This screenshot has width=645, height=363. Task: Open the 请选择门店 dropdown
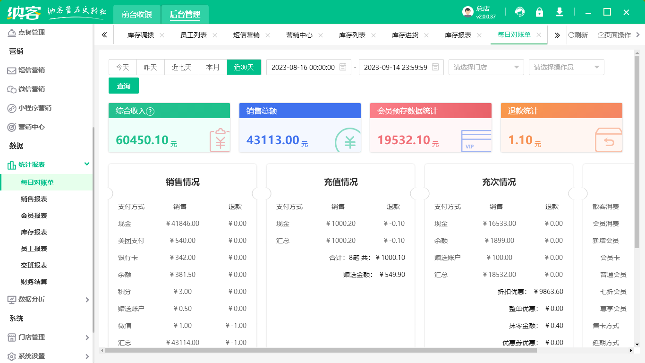pyautogui.click(x=486, y=67)
